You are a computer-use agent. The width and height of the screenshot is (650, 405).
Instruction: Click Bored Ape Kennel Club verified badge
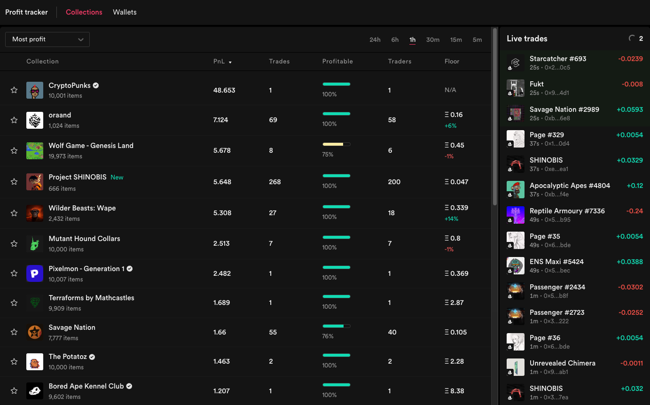point(129,386)
